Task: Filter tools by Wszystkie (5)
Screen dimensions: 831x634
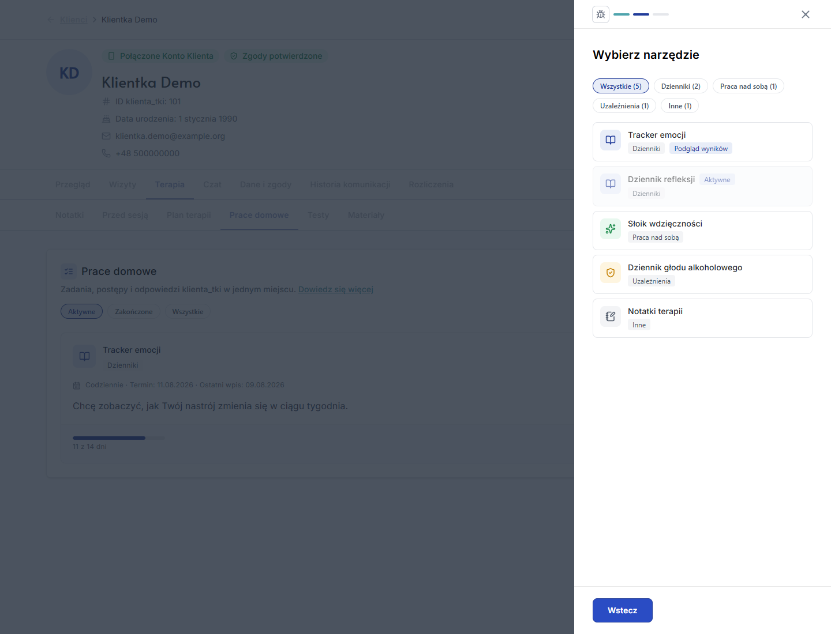Action: tap(621, 86)
